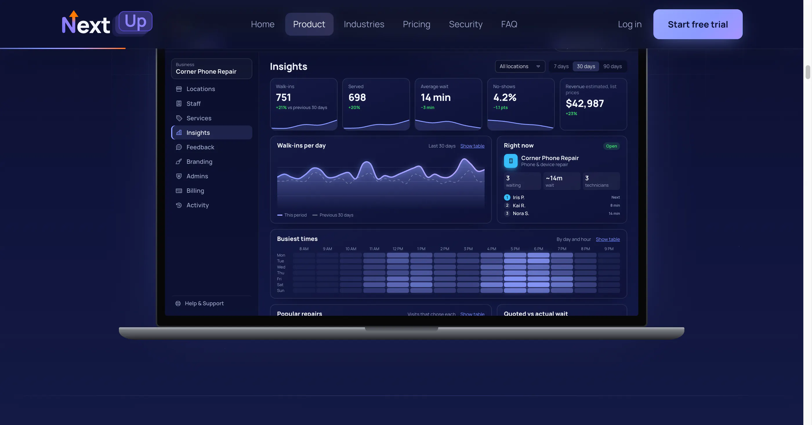Click the Admins shield icon

point(179,176)
